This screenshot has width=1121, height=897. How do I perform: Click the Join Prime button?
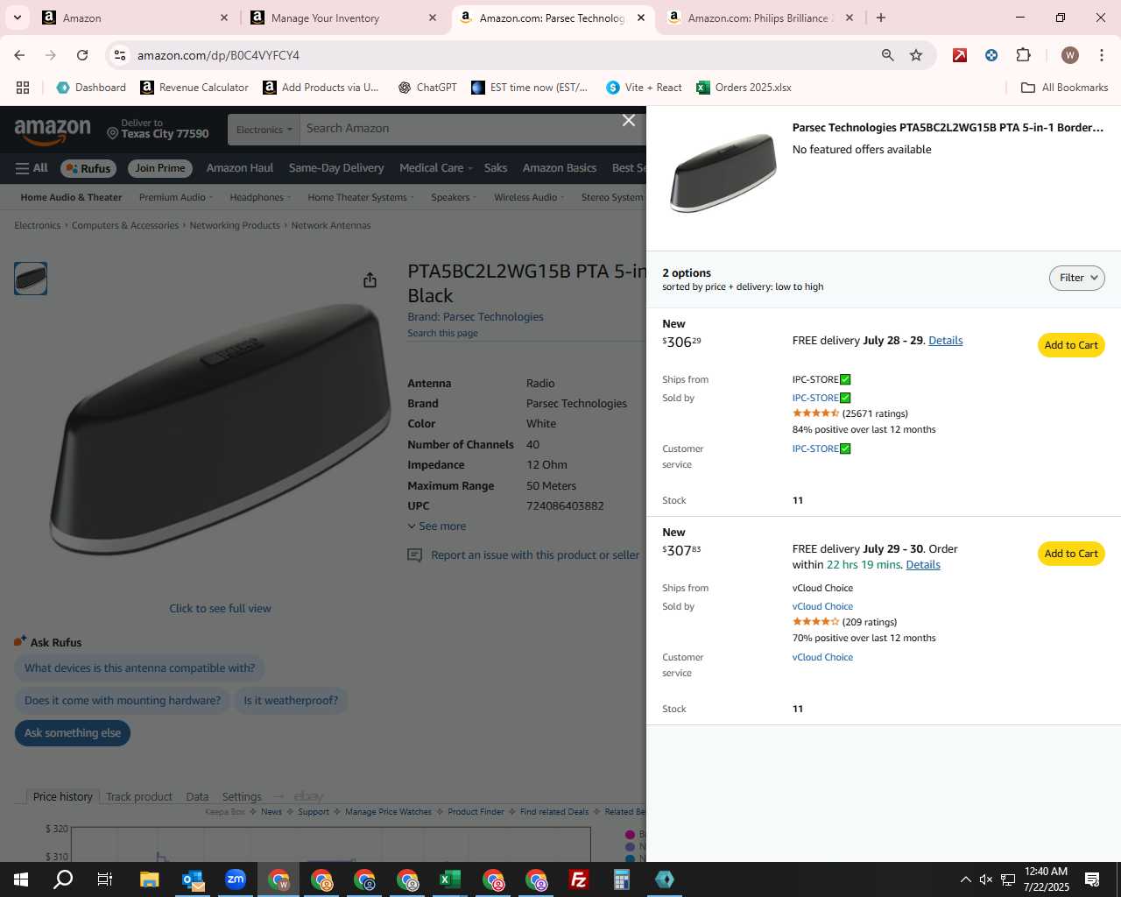159,168
